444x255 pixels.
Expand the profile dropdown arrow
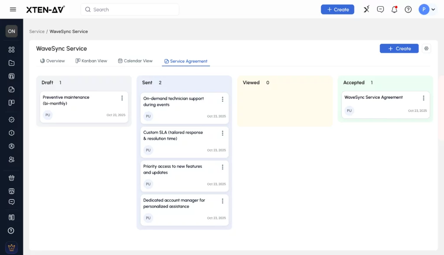click(433, 10)
